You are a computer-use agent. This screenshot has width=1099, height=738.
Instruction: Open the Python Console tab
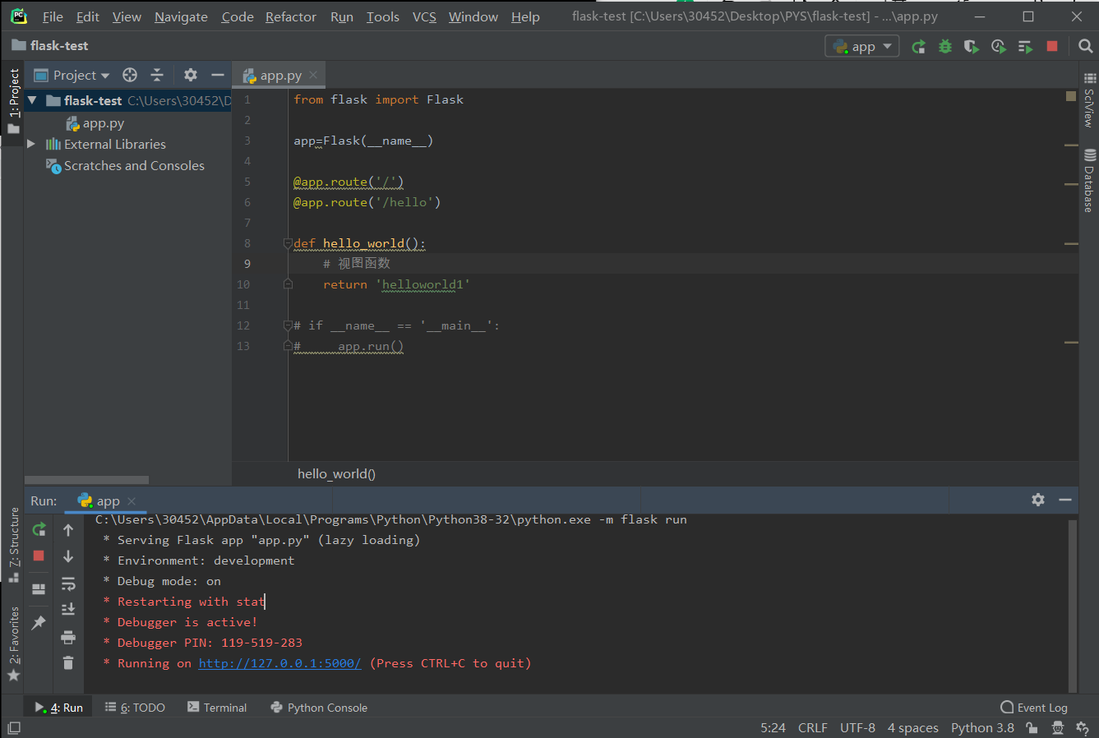[x=319, y=708]
